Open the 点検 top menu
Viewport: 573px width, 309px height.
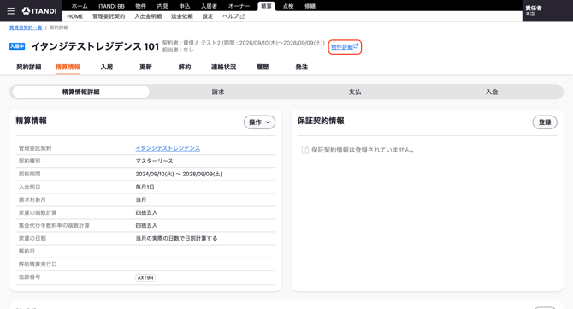point(288,6)
